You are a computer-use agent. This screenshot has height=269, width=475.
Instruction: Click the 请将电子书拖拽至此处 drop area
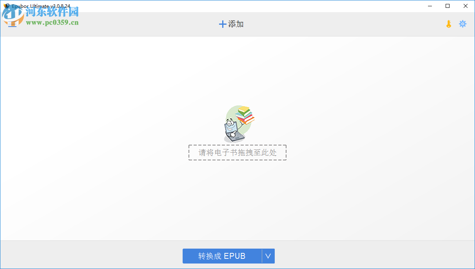[237, 153]
